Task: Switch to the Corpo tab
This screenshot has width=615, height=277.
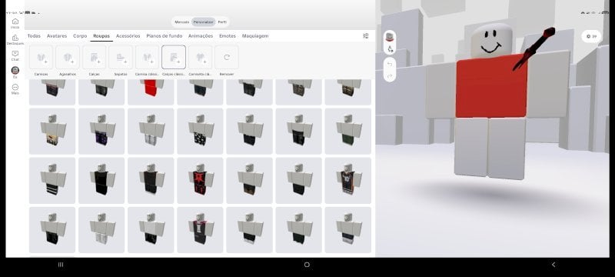Action: [x=80, y=35]
